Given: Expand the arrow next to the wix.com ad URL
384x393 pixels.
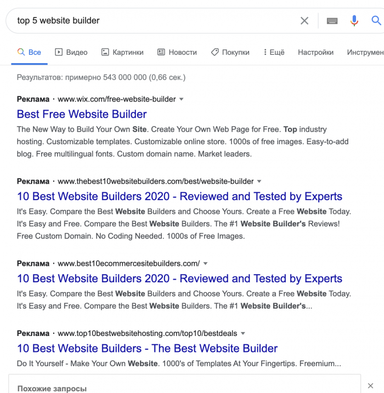Looking at the screenshot, I should [x=182, y=99].
